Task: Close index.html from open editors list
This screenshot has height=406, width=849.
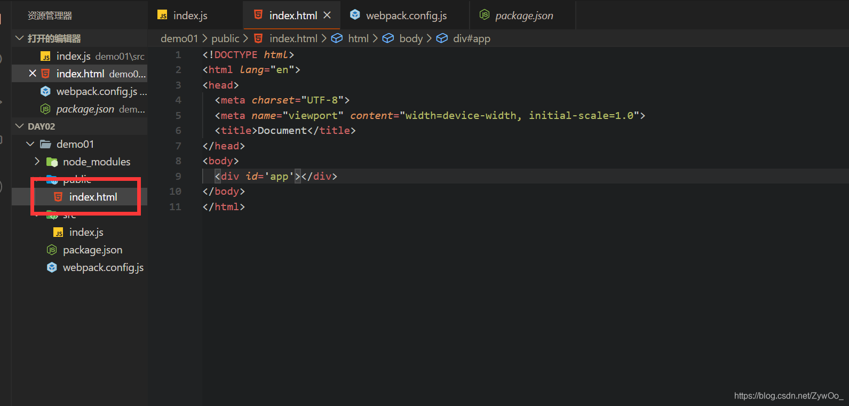Action: click(33, 74)
